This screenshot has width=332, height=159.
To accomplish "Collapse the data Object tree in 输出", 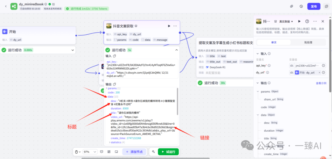I will coord(258,115).
